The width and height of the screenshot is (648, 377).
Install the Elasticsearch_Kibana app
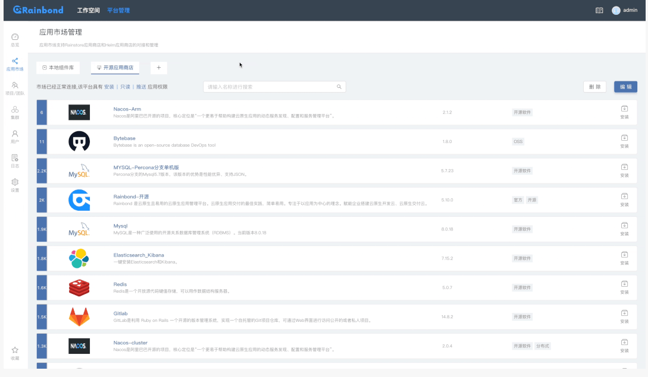pos(624,258)
